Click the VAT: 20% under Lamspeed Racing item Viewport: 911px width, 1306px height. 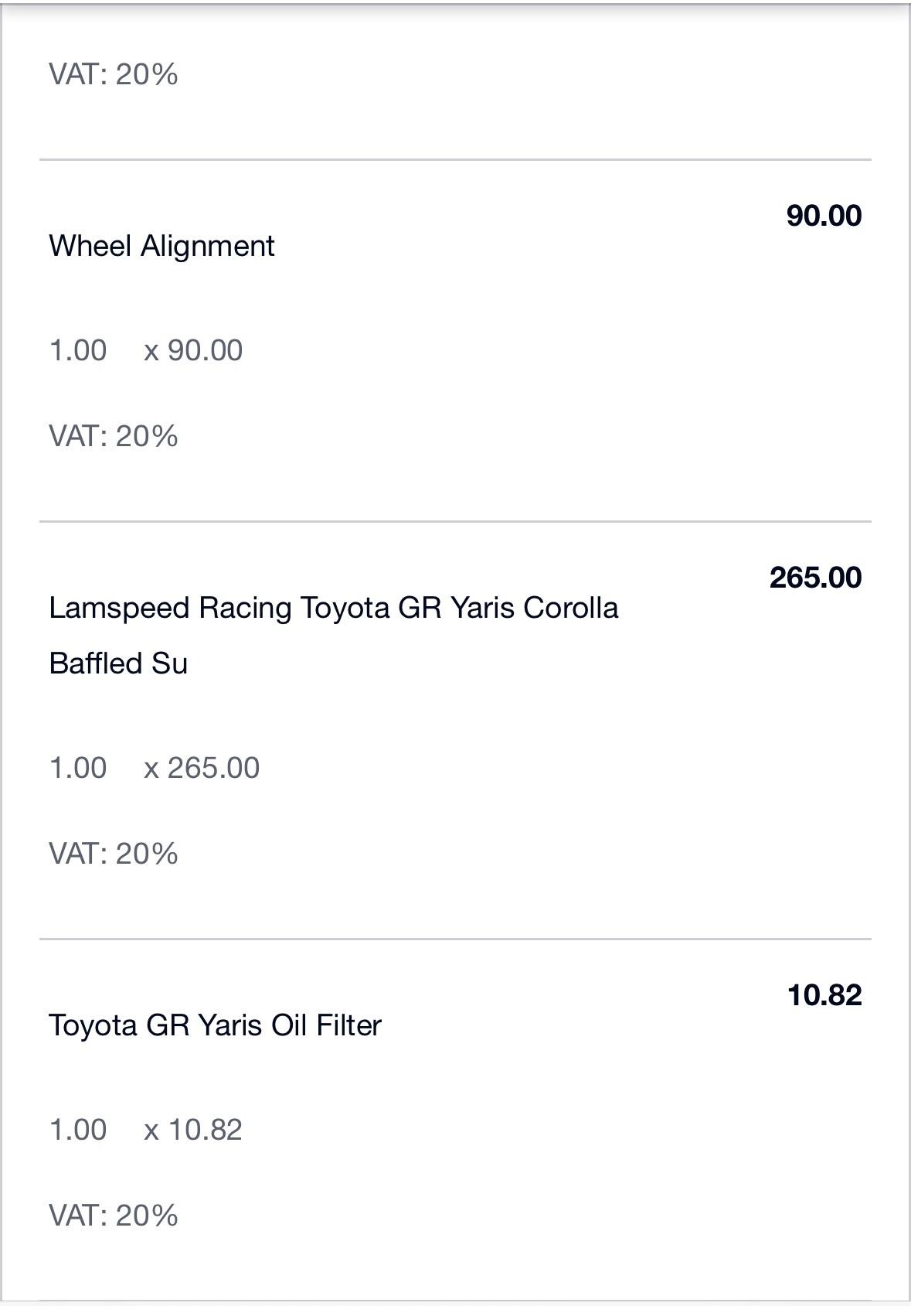[x=114, y=854]
